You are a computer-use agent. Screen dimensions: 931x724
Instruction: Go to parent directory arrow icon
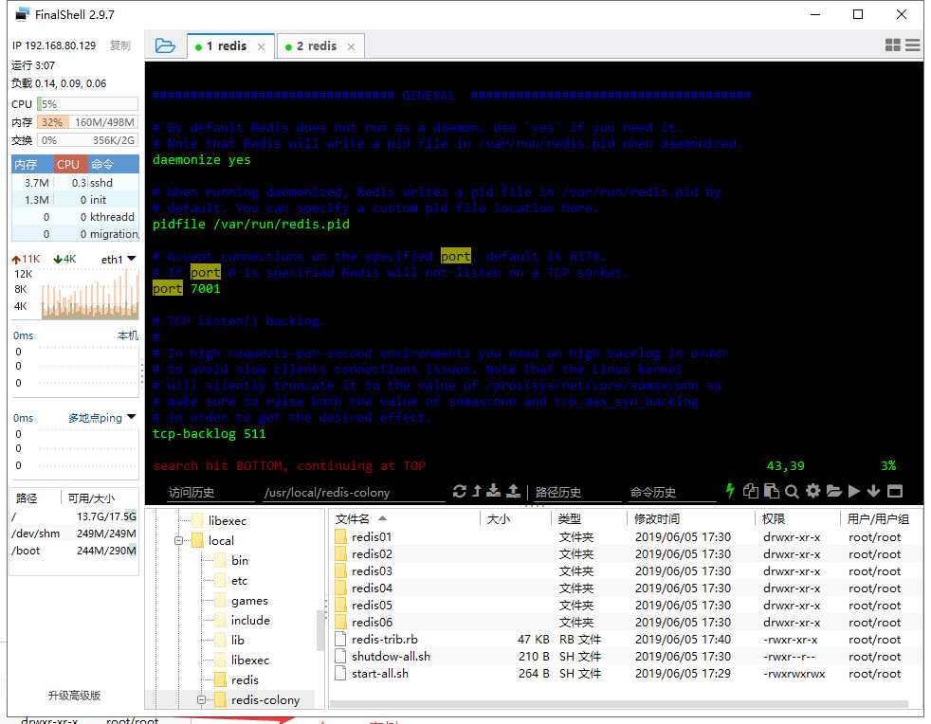pyautogui.click(x=477, y=492)
